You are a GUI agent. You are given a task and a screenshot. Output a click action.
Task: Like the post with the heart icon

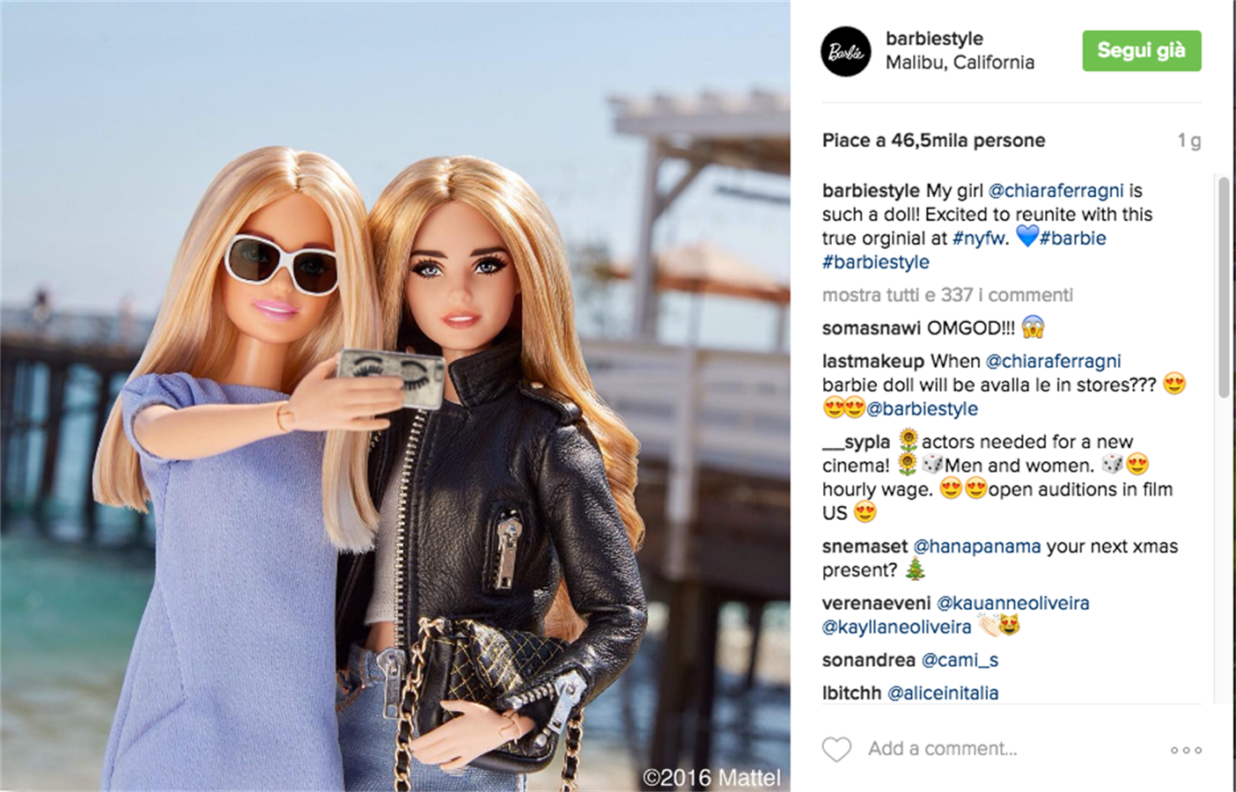click(836, 749)
